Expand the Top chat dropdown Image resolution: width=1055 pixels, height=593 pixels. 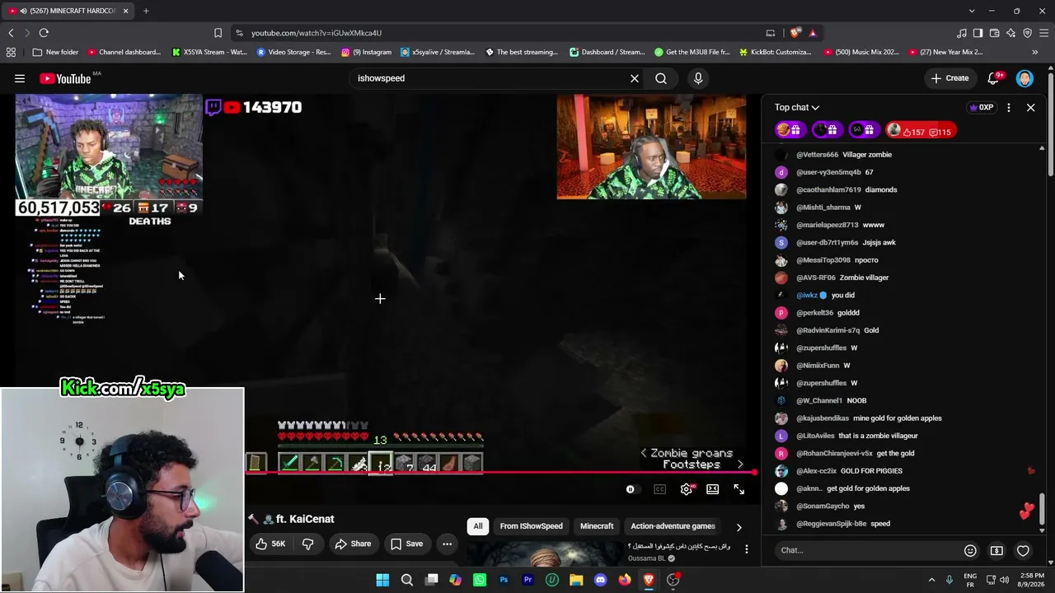(x=797, y=107)
